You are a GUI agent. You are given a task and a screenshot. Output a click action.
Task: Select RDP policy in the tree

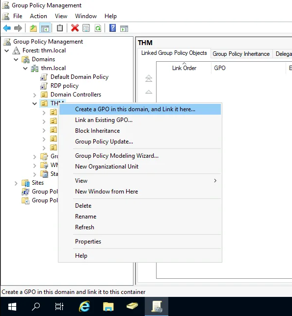coord(64,86)
